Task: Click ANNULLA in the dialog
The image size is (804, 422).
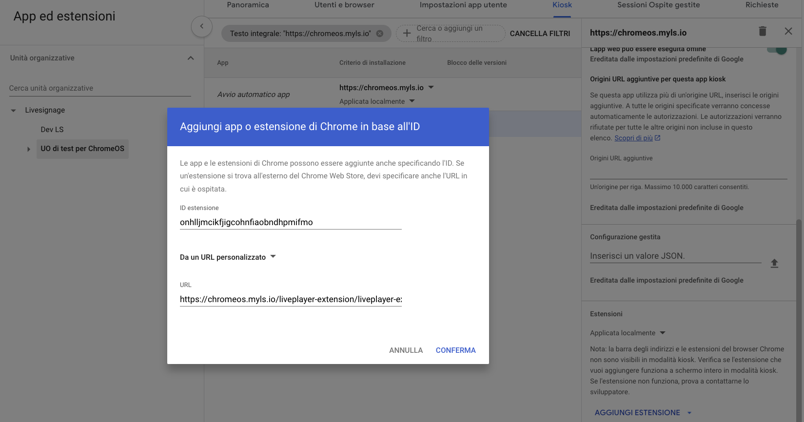Action: coord(406,350)
